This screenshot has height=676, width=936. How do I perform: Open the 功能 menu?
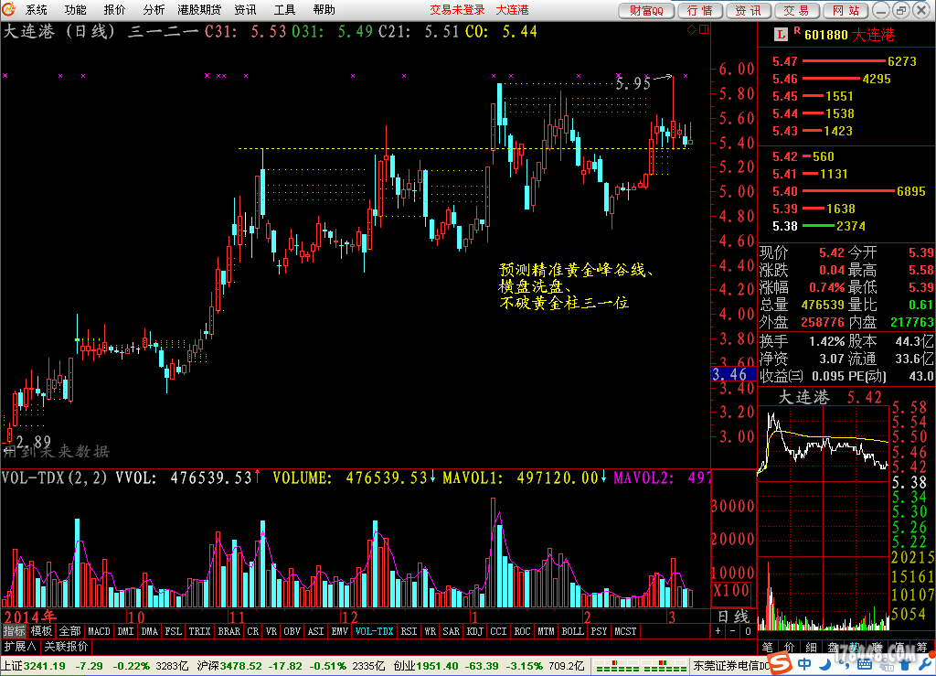(75, 9)
